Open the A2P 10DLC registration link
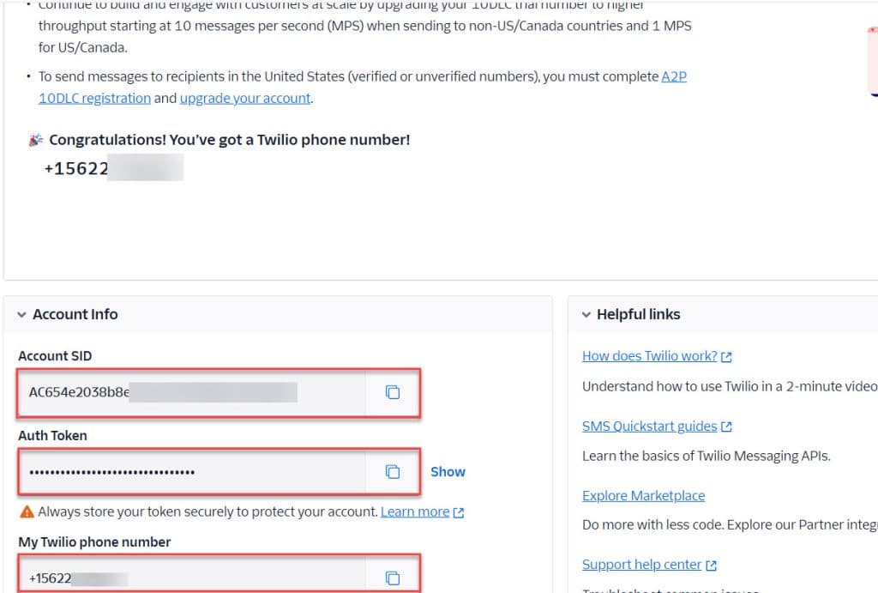This screenshot has width=878, height=593. point(363,87)
